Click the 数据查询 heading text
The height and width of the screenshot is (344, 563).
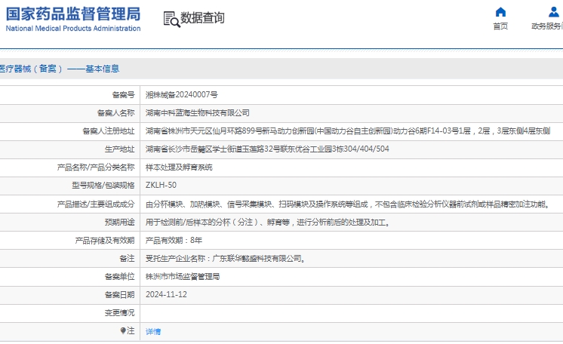tap(202, 17)
